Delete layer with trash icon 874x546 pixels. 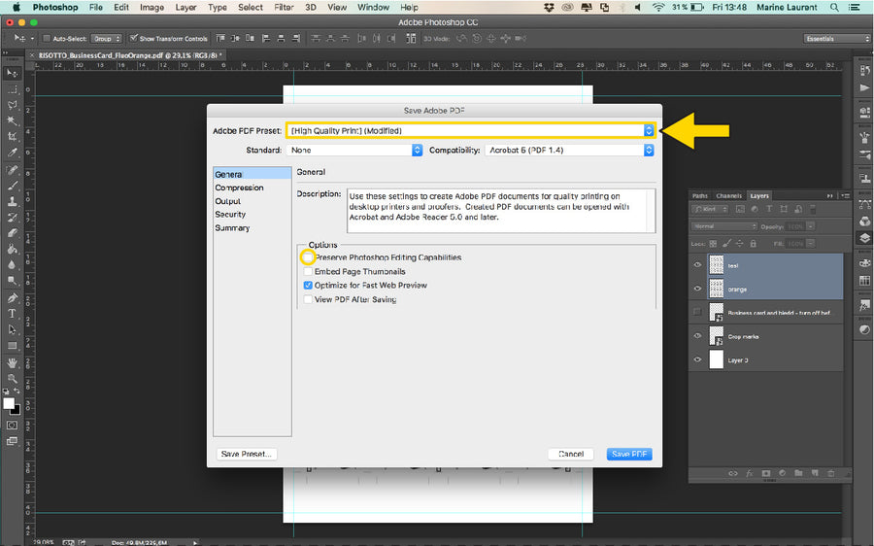coord(831,473)
